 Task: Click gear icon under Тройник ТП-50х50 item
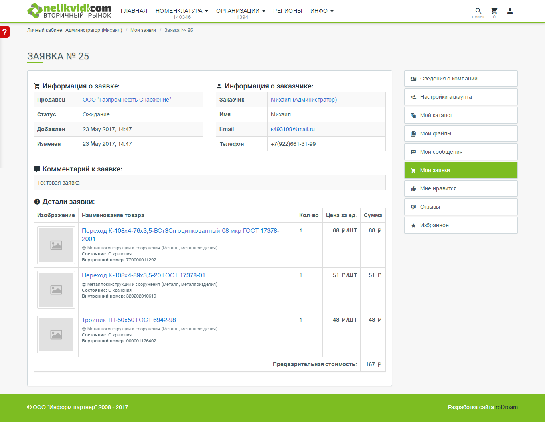(84, 329)
